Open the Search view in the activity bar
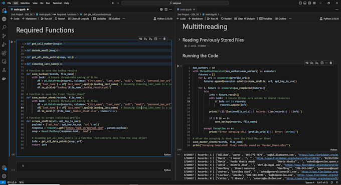Screen dimensions: 341x185 [x=4, y=27]
